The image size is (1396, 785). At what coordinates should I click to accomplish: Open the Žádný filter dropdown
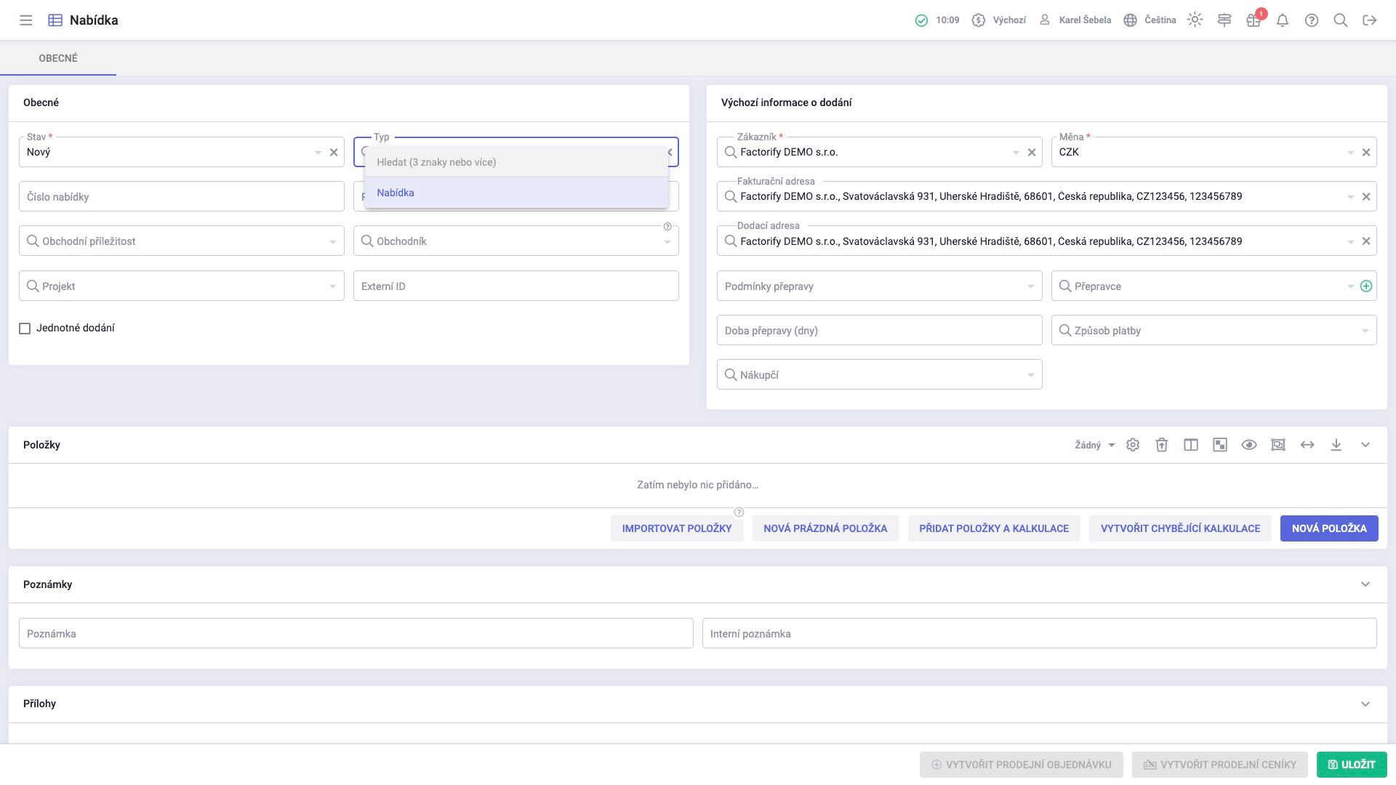[1094, 445]
